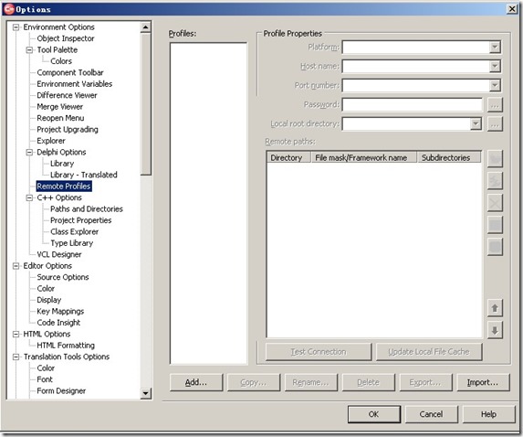Select Display under Editor Options

click(49, 300)
